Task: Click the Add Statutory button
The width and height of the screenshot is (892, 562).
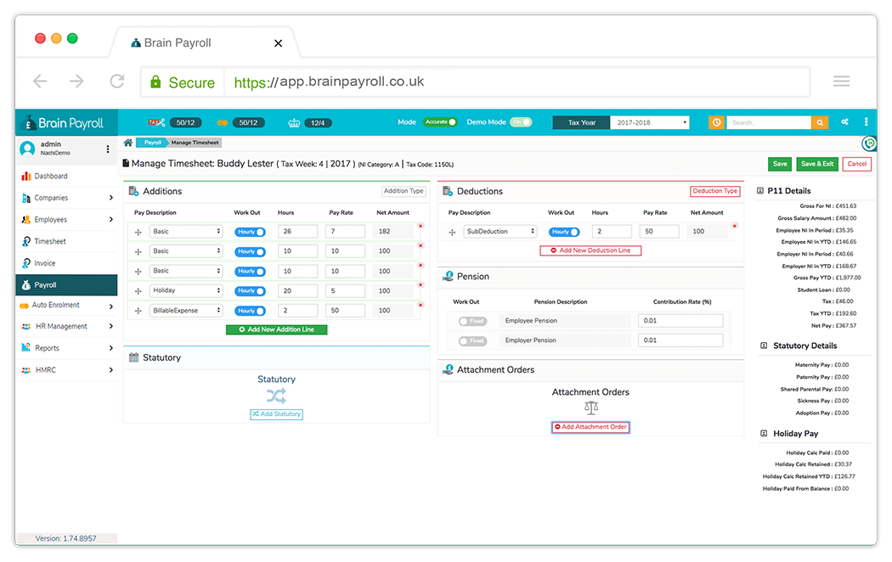Action: [276, 414]
